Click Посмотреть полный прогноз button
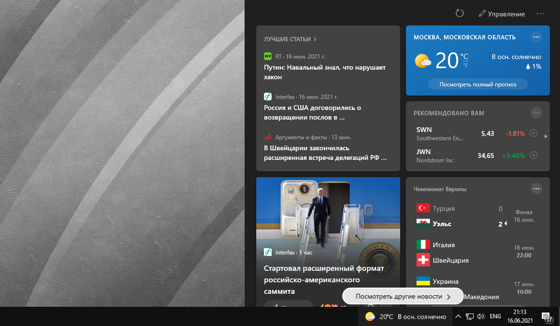This screenshot has height=326, width=560. coord(478,85)
